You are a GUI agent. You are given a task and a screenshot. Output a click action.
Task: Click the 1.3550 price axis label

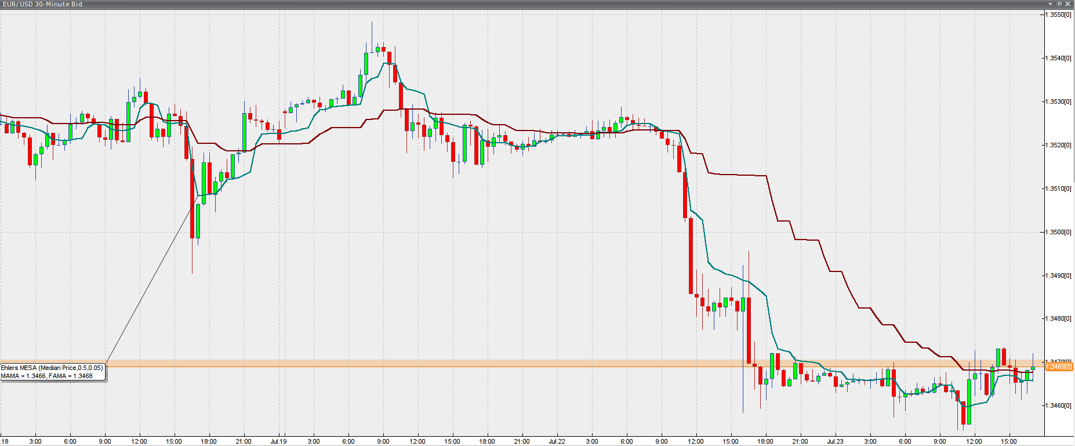tap(1059, 14)
